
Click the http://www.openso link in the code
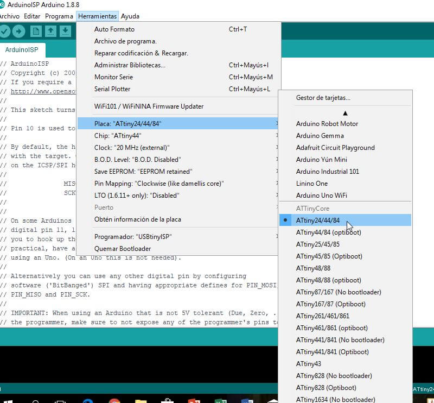(43, 91)
